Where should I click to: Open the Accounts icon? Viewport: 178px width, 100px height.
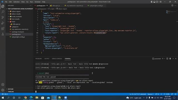click(3, 84)
